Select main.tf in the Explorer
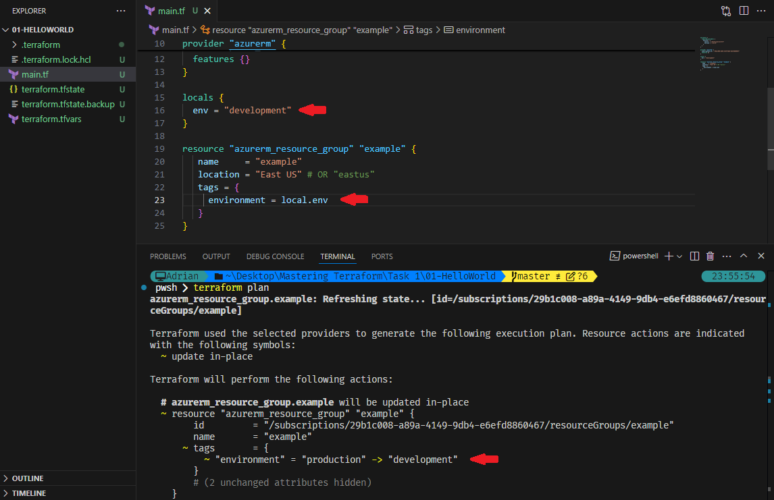The height and width of the screenshot is (500, 774). (x=68, y=74)
